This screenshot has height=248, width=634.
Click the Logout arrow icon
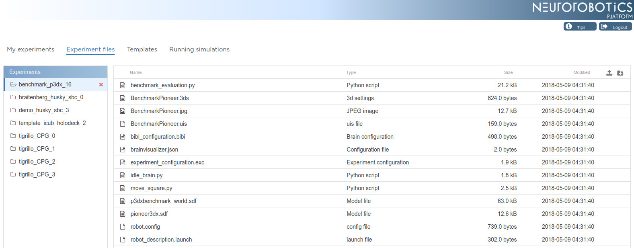(x=603, y=27)
